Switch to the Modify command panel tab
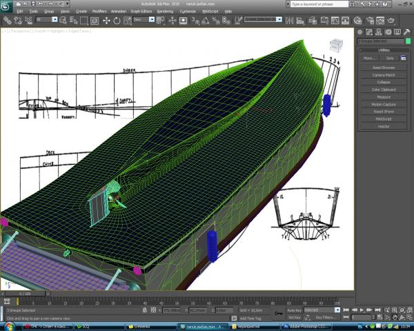This screenshot has width=414, height=331. coord(369,32)
